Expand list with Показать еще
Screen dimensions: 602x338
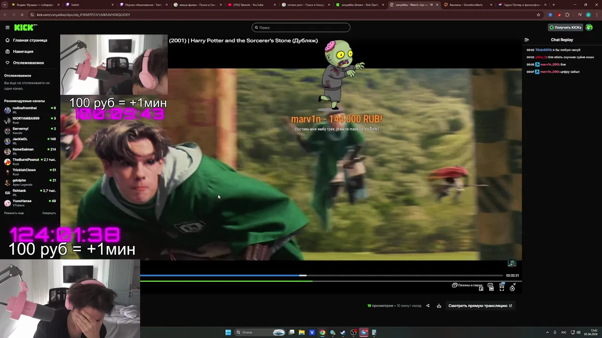pyautogui.click(x=14, y=213)
